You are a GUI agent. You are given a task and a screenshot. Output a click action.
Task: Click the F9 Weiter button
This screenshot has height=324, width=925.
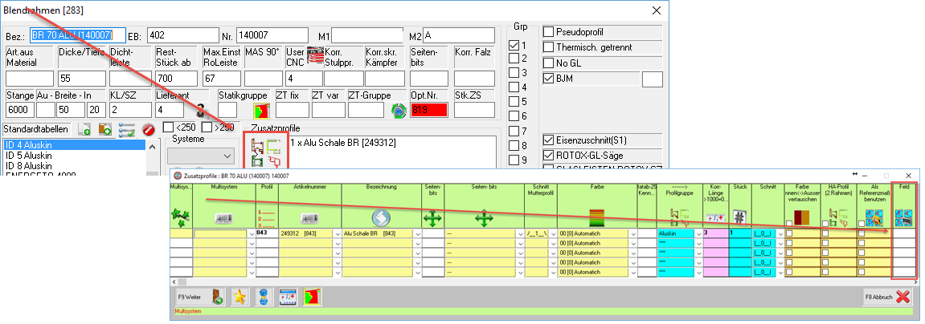[x=199, y=297]
